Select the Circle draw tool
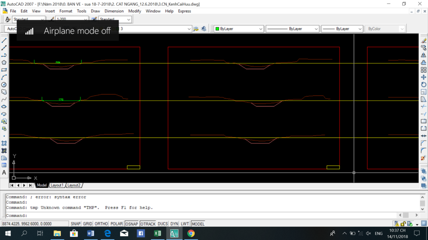Viewport: 428px width, 240px height. click(4, 85)
